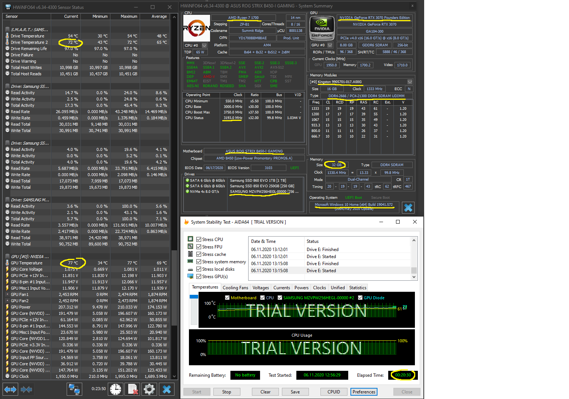Click the thermometer icon beside GPU Temperature
The width and height of the screenshot is (569, 399).
coord(7,263)
